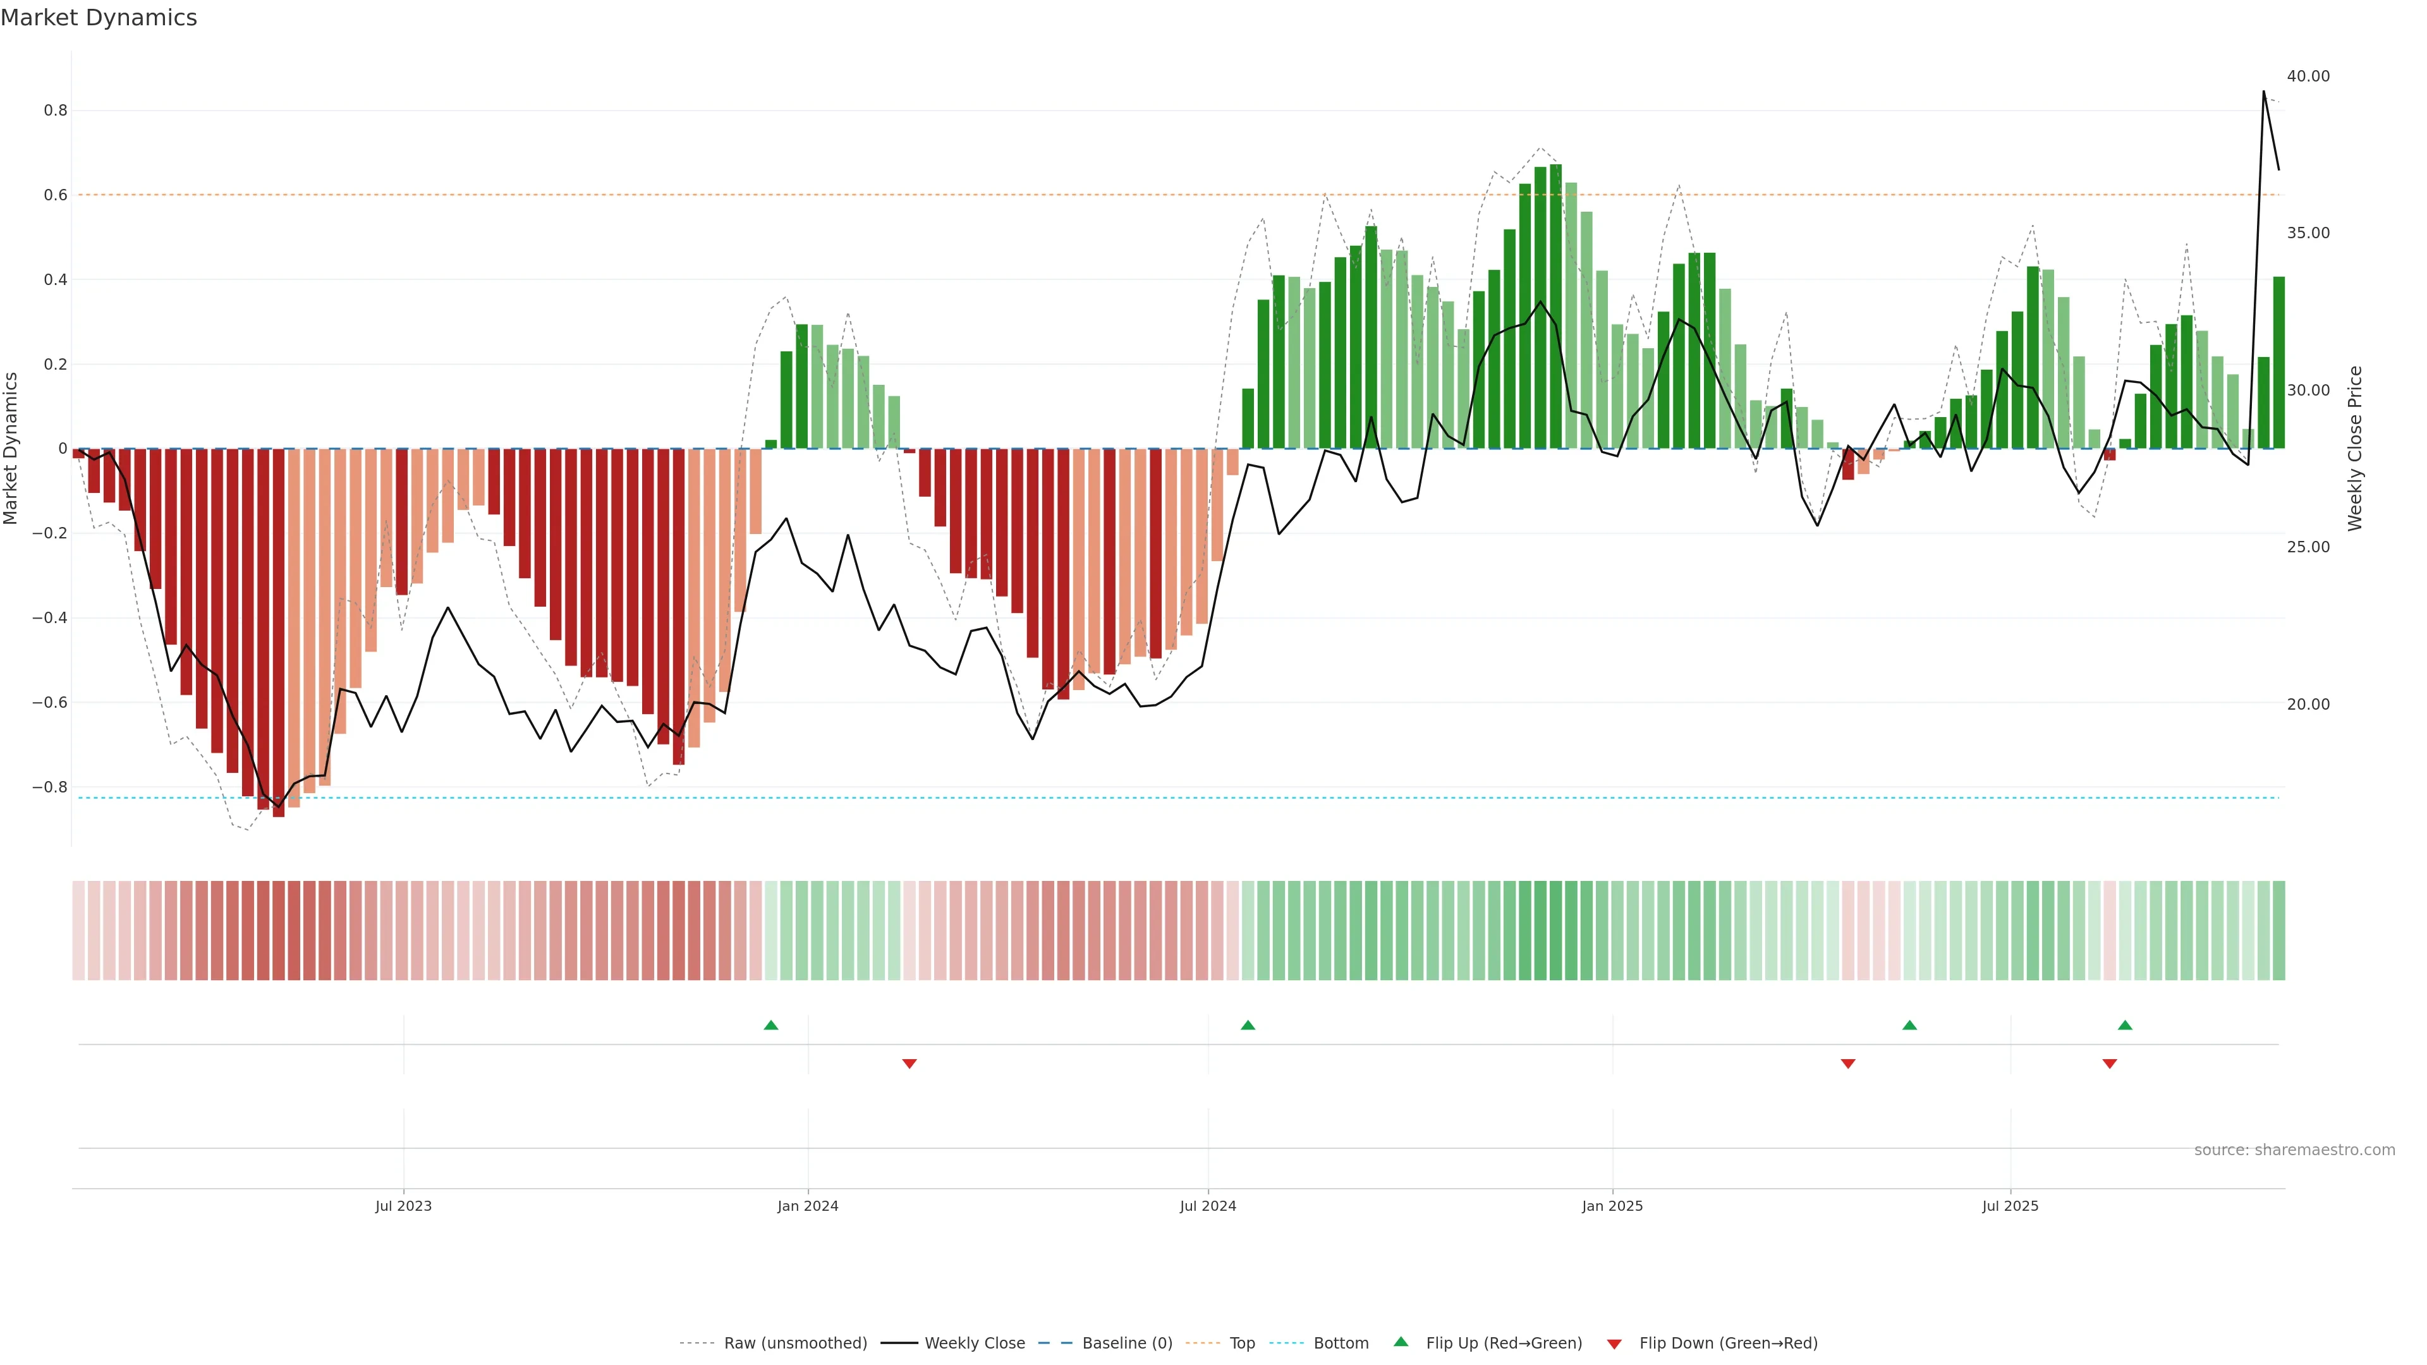The image size is (2427, 1365).
Task: Toggle the Weekly Close legend entry
Action: (974, 1344)
